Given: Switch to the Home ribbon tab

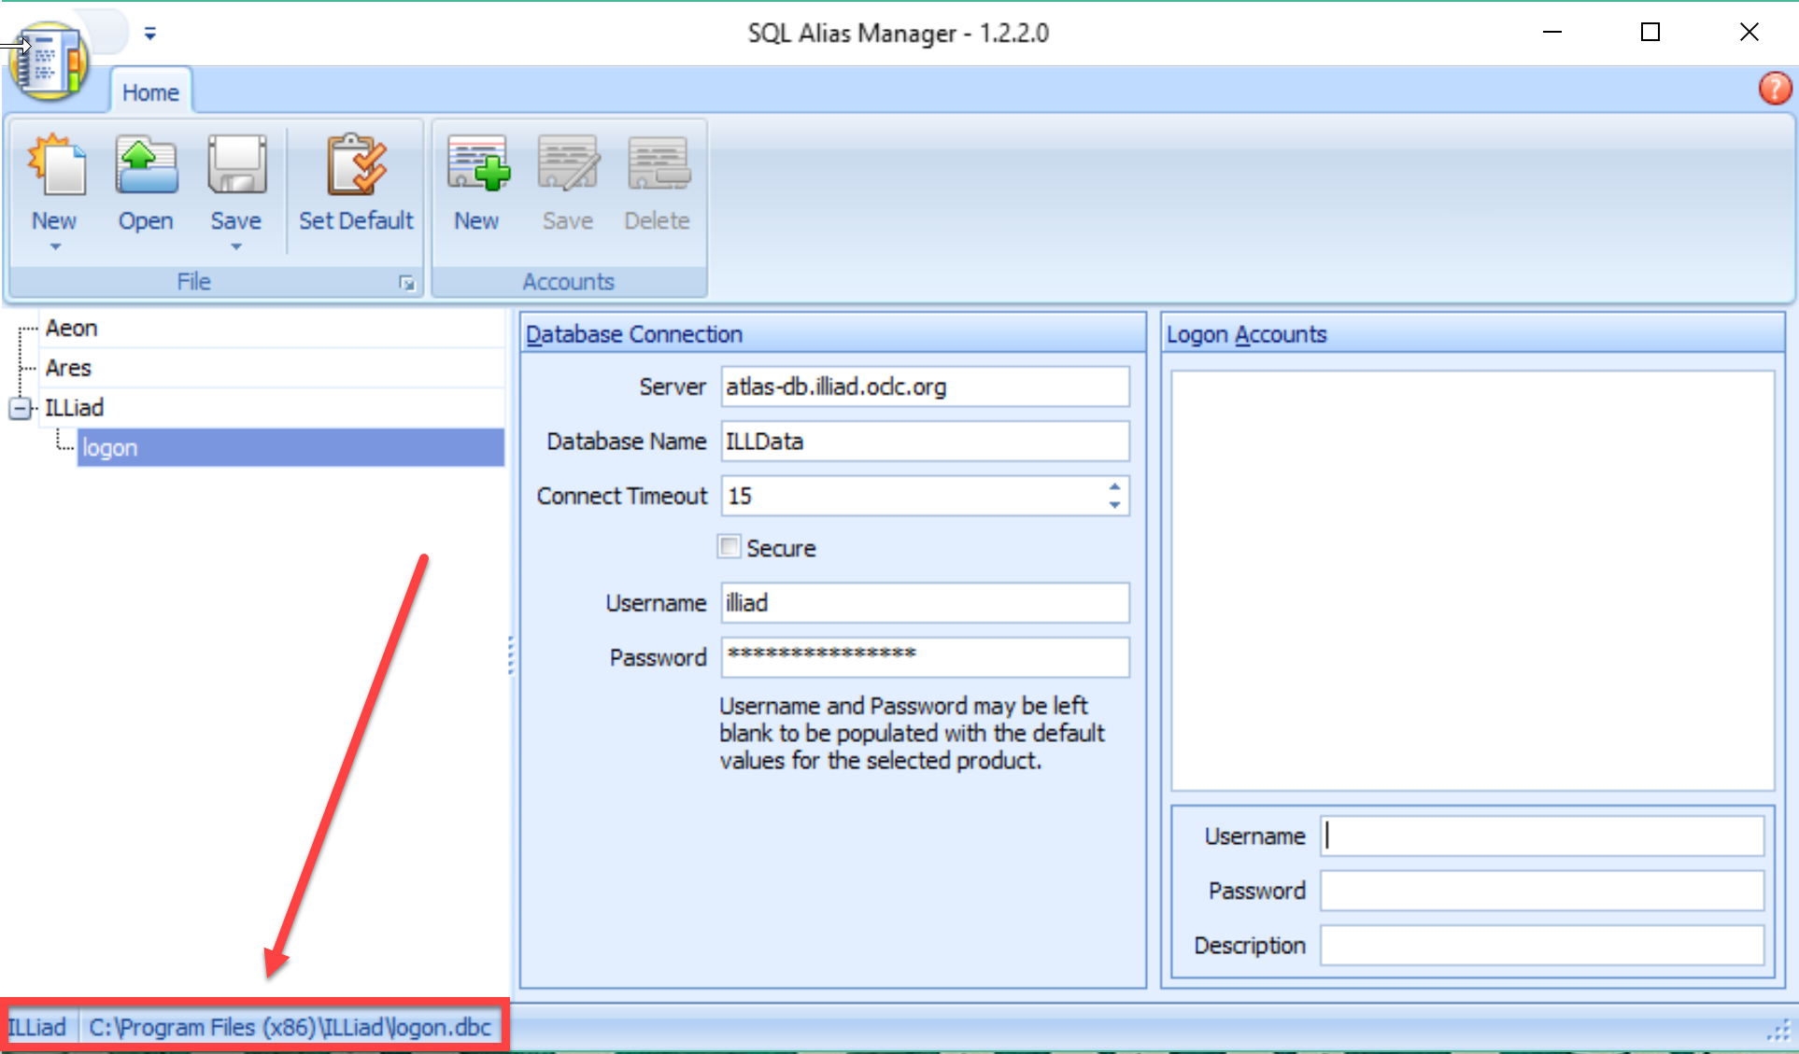Looking at the screenshot, I should pyautogui.click(x=150, y=92).
